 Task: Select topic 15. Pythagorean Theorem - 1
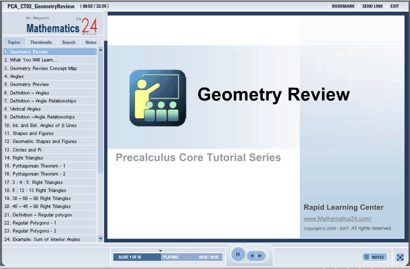(x=50, y=166)
